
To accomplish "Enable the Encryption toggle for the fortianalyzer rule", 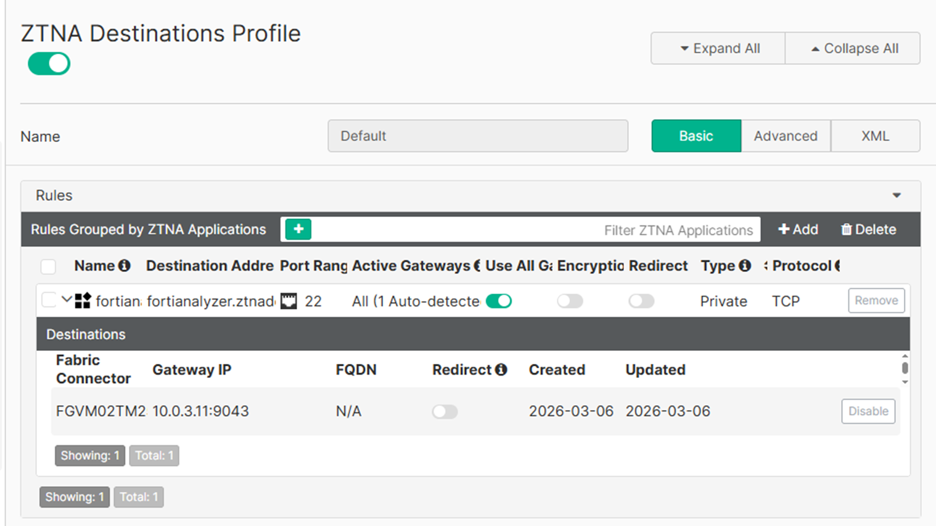I will [570, 301].
